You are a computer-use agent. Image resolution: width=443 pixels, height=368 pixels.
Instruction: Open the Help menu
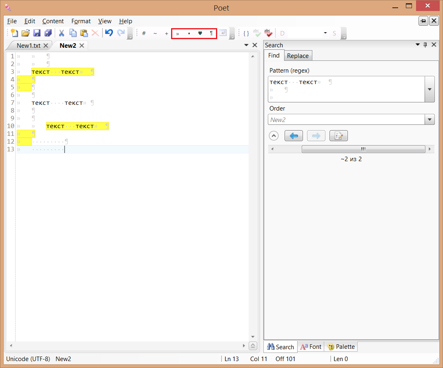click(x=125, y=21)
